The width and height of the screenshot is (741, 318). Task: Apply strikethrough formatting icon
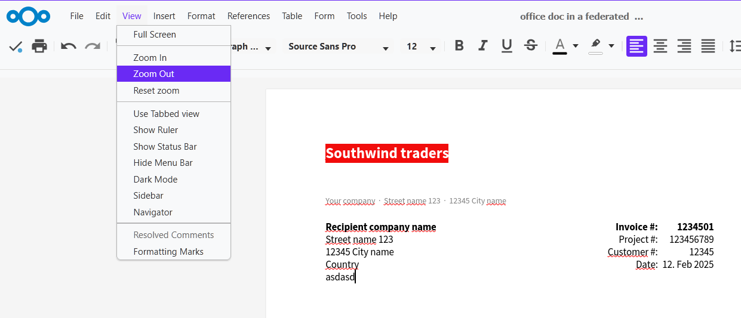coord(530,46)
